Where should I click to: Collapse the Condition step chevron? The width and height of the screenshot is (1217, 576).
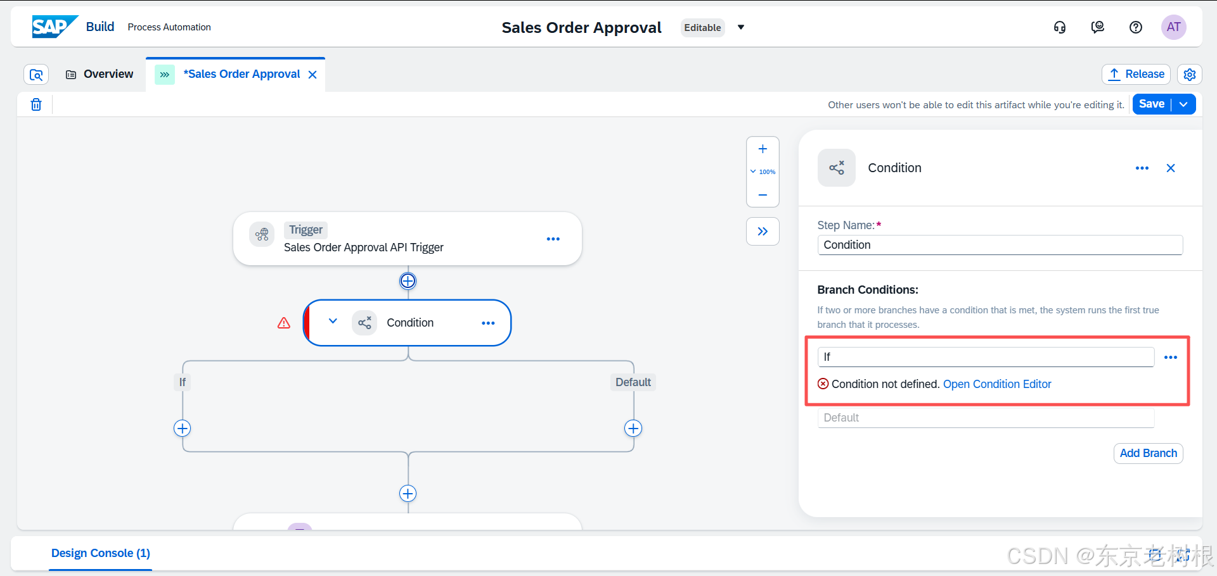coord(333,321)
